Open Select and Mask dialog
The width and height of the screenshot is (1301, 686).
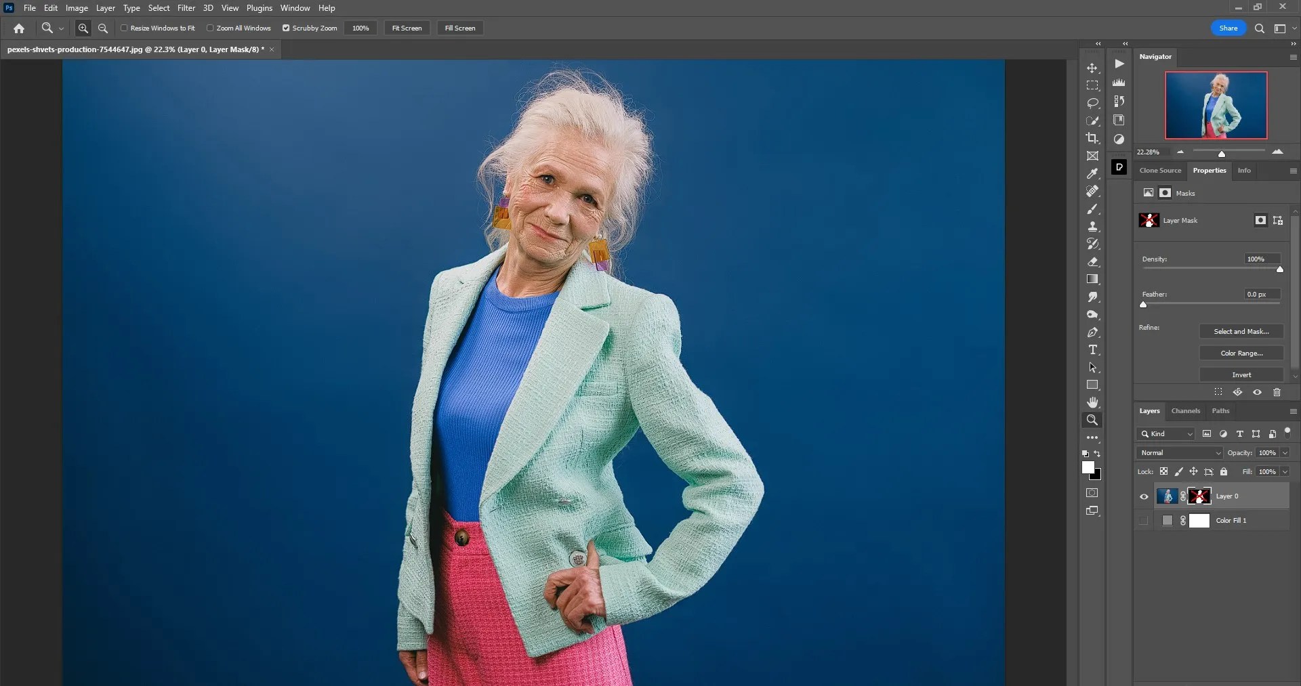point(1241,331)
